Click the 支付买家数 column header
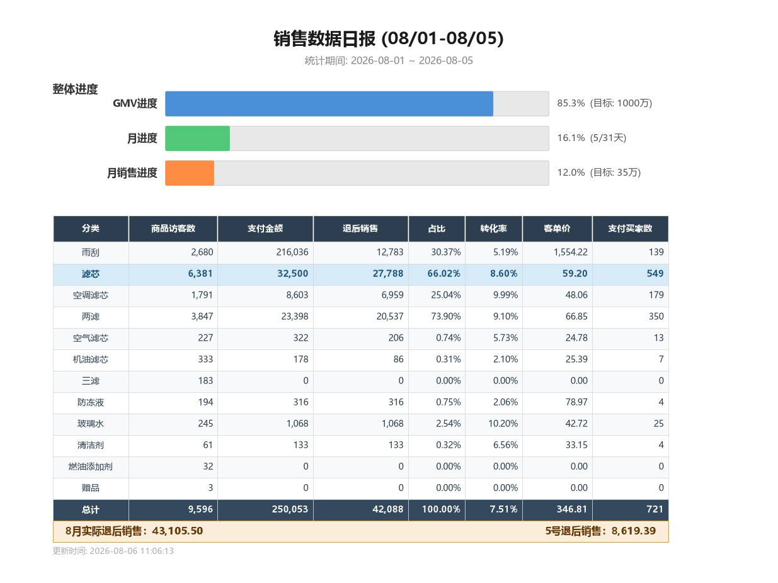The height and width of the screenshot is (583, 778). (630, 229)
